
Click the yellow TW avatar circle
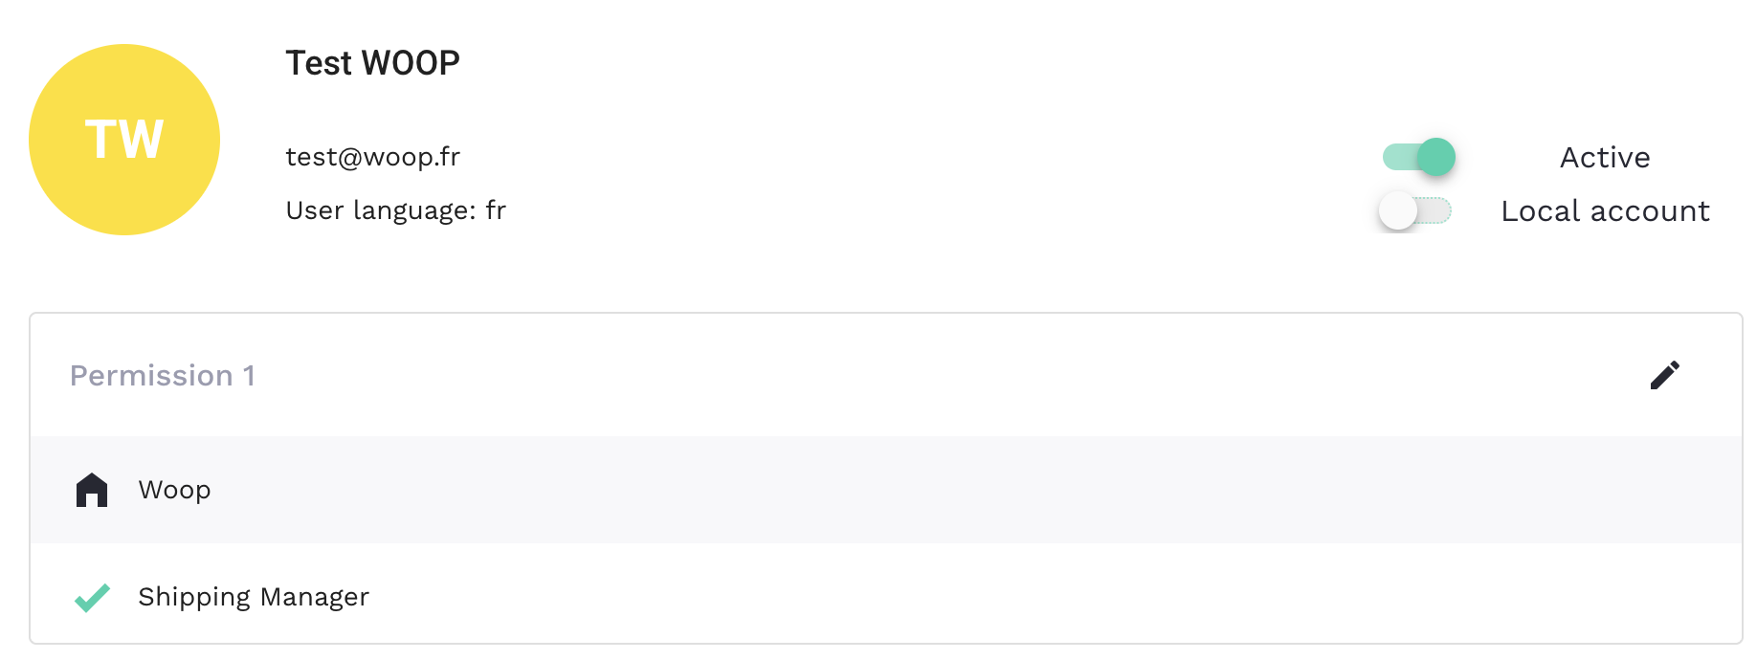124,140
